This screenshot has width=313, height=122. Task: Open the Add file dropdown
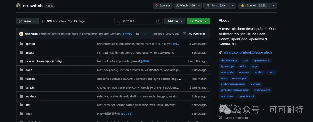pos(175,21)
